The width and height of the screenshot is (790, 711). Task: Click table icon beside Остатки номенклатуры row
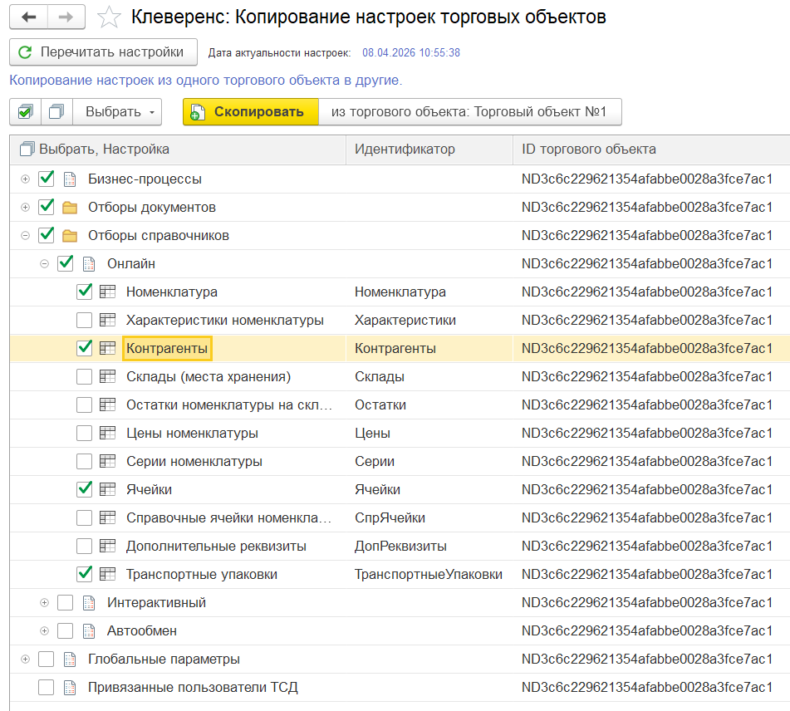(x=107, y=405)
